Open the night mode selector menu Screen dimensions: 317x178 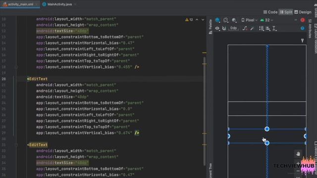coord(234,20)
